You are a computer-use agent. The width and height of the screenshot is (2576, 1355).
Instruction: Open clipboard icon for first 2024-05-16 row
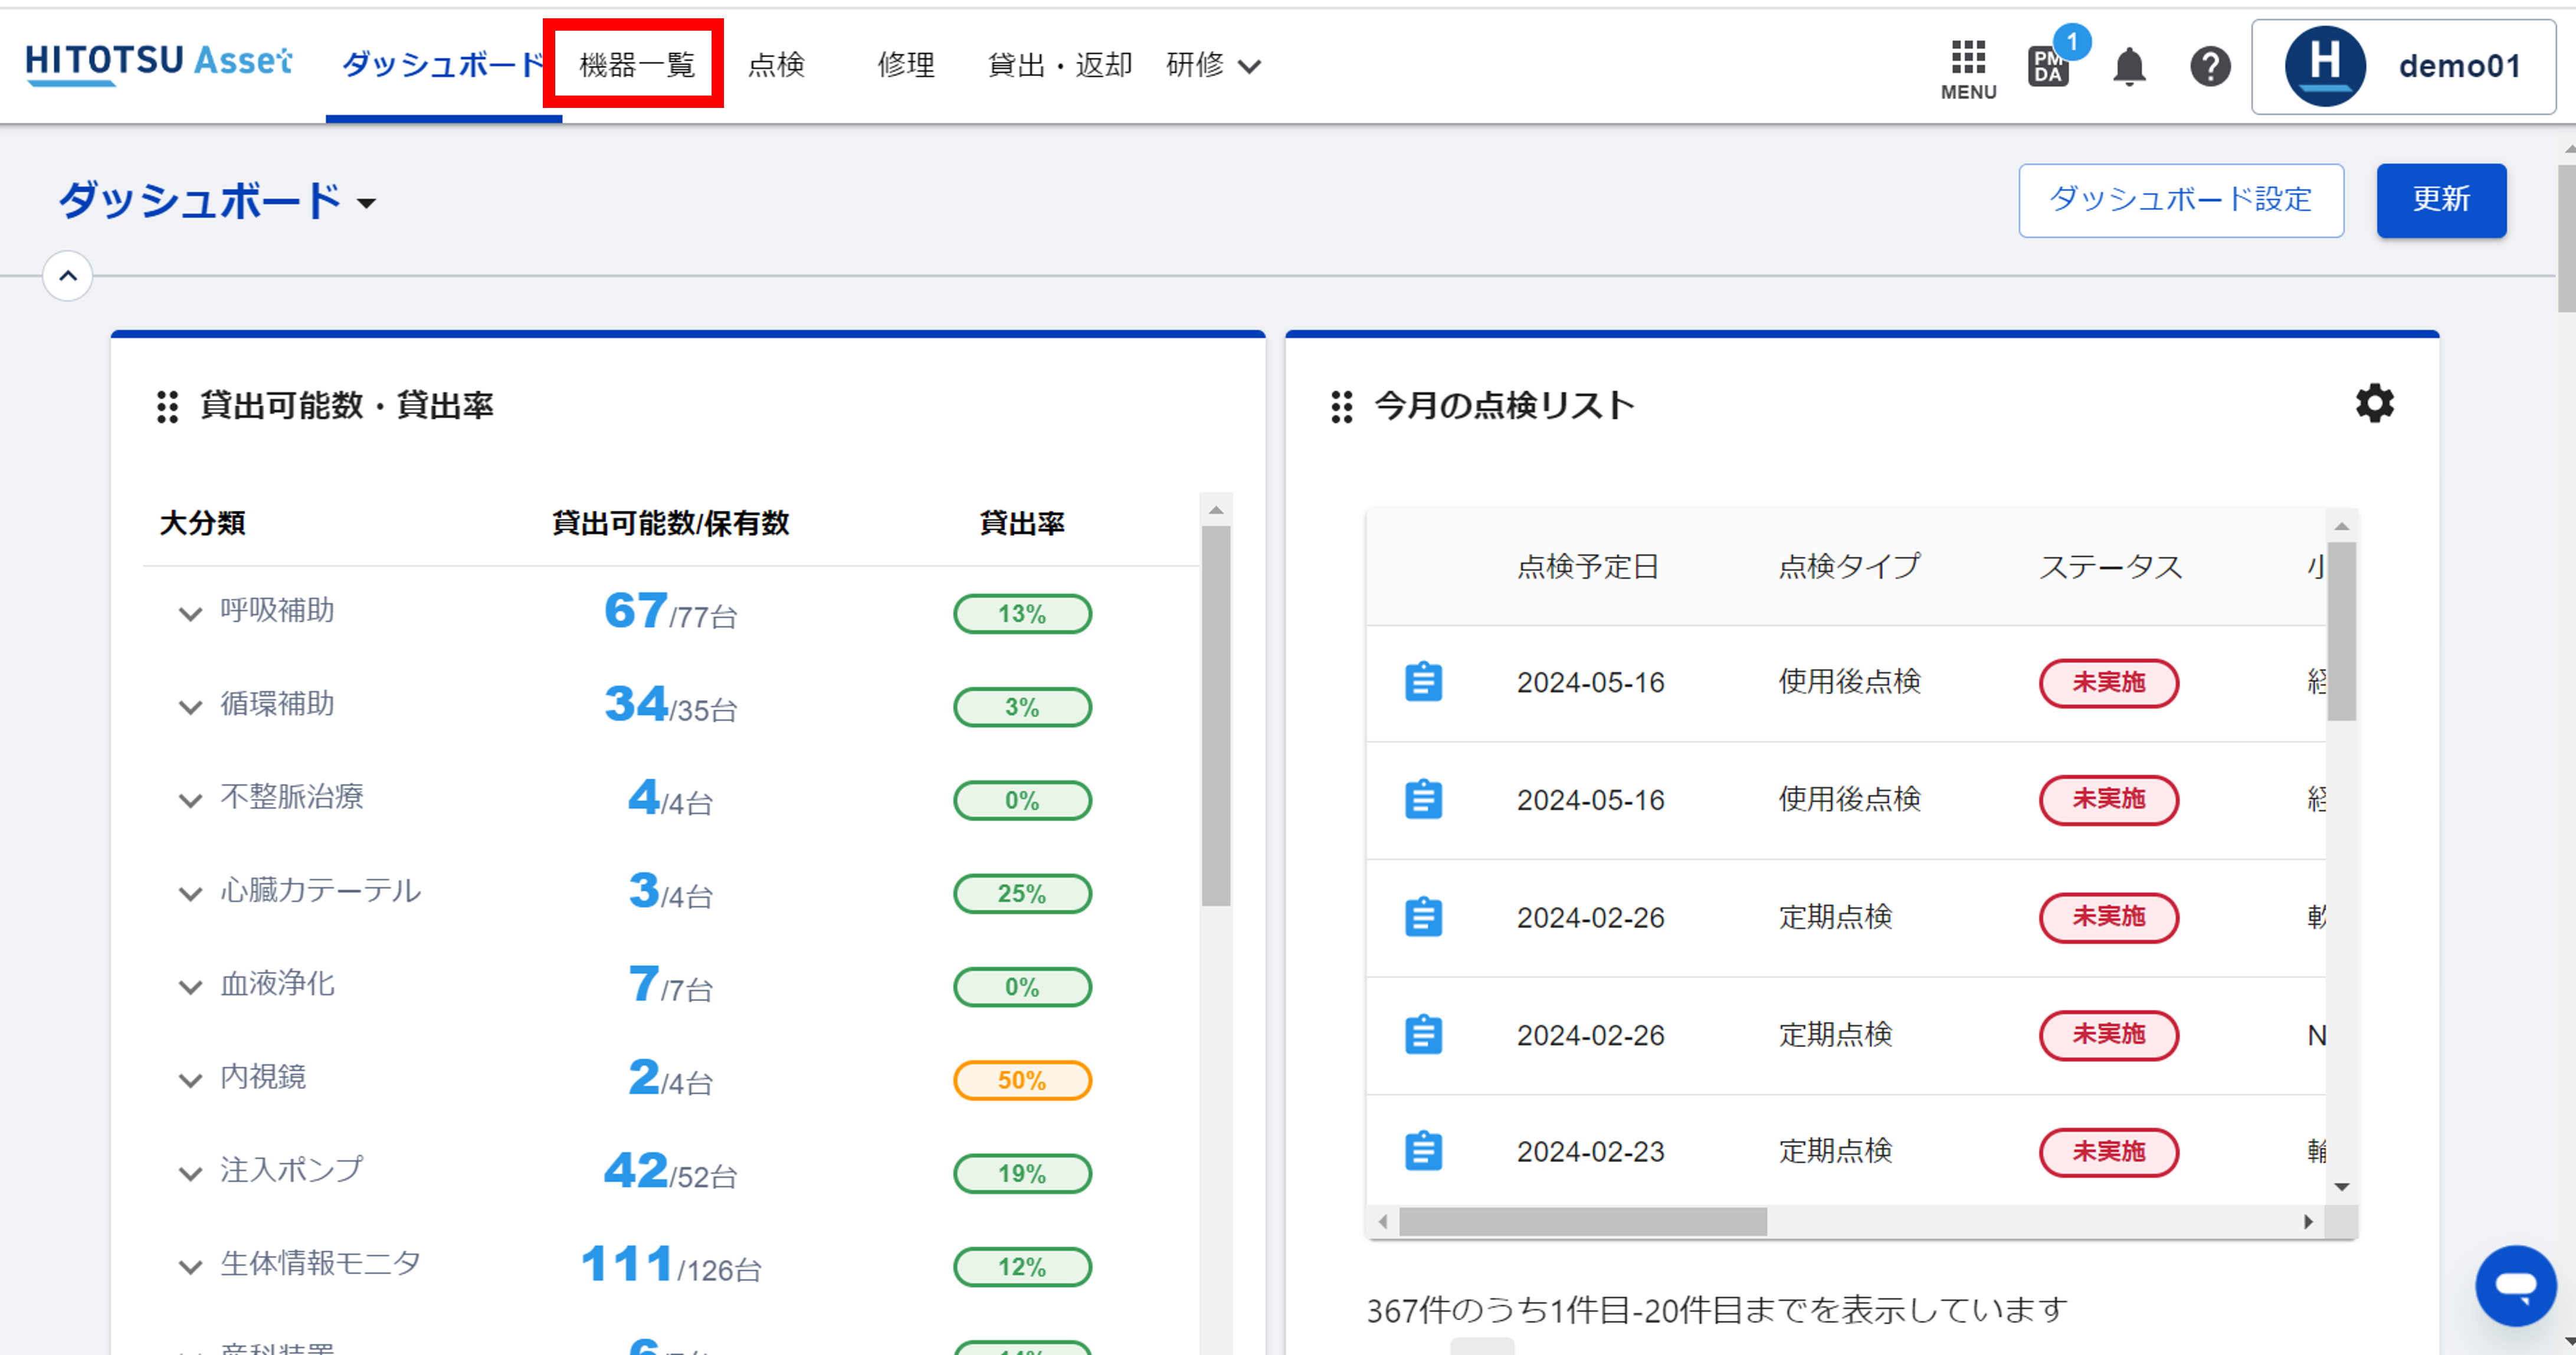[1423, 682]
